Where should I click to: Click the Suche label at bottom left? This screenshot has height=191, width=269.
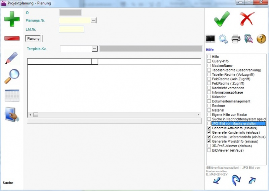(x=8, y=183)
